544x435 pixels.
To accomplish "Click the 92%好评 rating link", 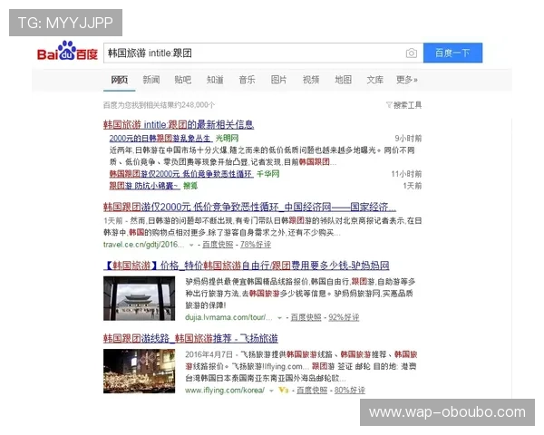I will click(344, 317).
